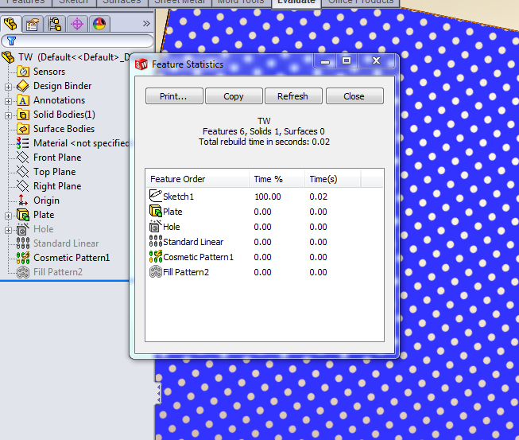Expand the Solid Bodies(1) folder
Image resolution: width=519 pixels, height=440 pixels.
click(9, 115)
